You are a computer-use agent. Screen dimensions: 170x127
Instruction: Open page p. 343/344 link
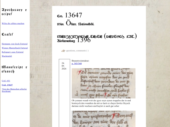click(x=76, y=63)
